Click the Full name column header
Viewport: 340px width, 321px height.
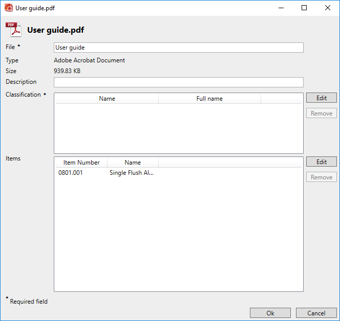[209, 99]
